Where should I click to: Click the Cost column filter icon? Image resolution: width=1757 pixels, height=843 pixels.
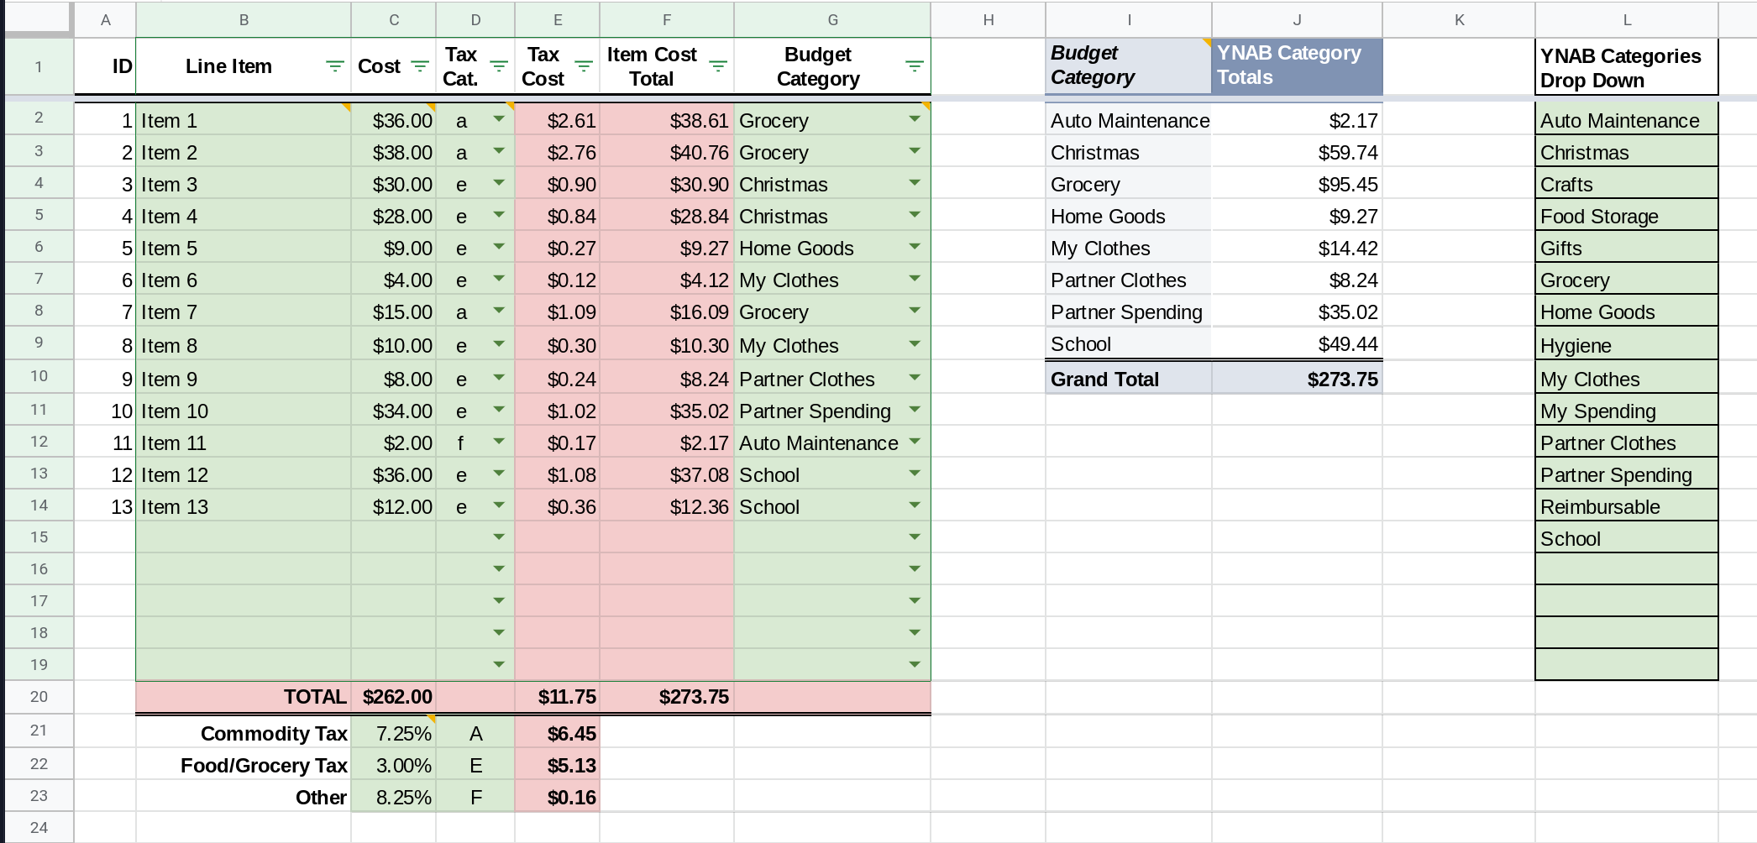pos(419,66)
